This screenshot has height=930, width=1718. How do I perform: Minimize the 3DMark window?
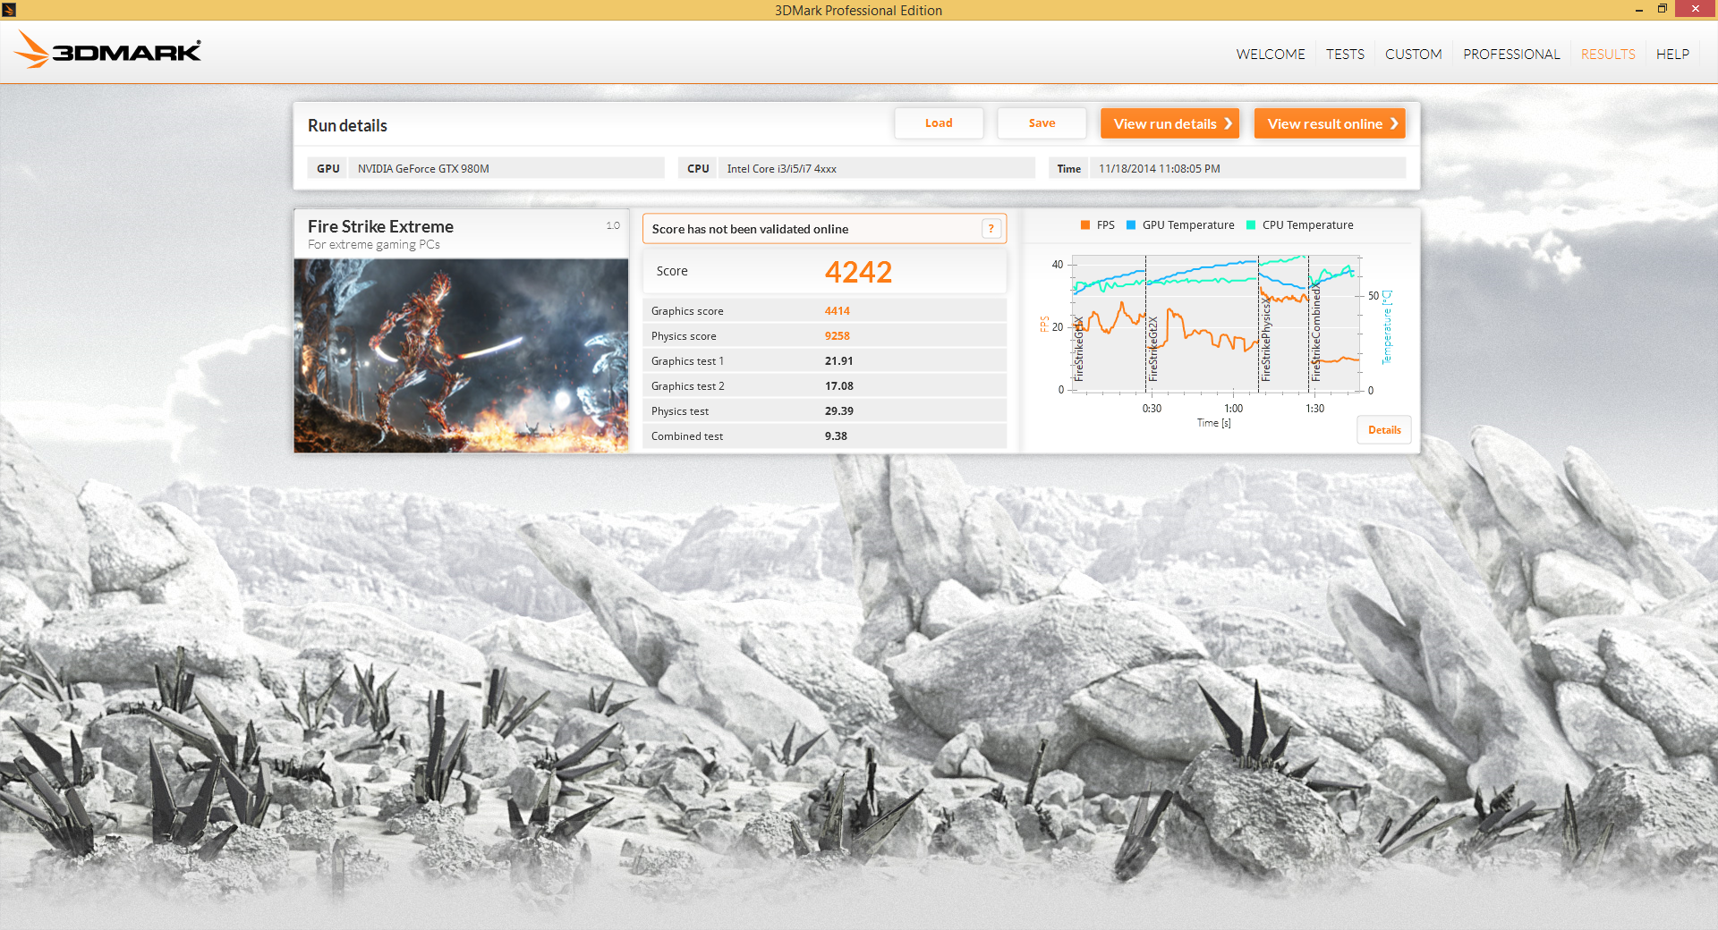[x=1638, y=10]
